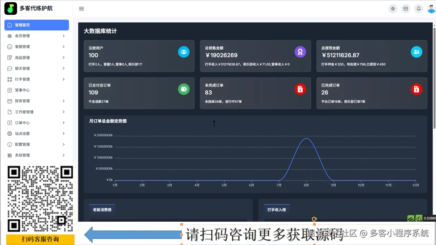
Task: Expand the 财务管理 section
Action: [x=36, y=101]
